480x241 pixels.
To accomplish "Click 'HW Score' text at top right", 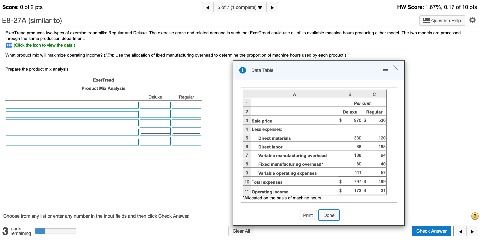I will click(x=437, y=7).
